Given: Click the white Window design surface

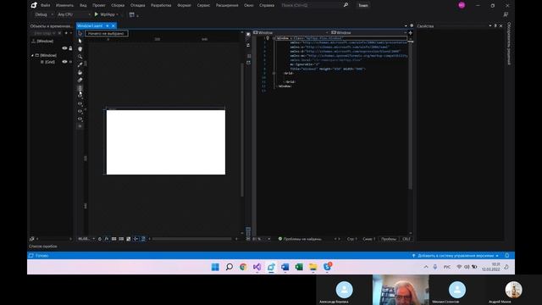Looking at the screenshot, I should pos(166,142).
